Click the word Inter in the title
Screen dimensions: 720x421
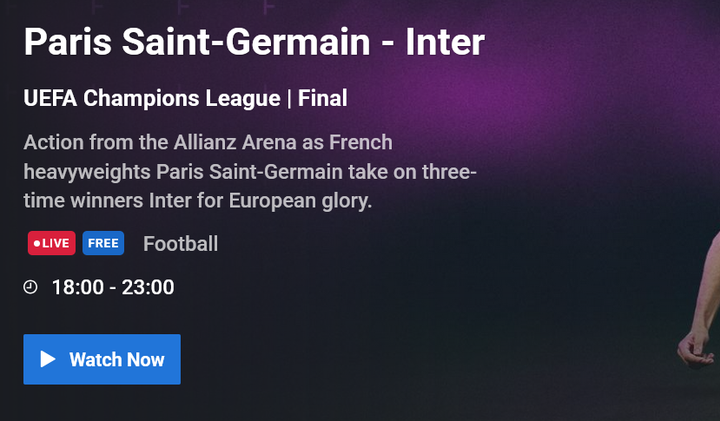click(x=445, y=42)
